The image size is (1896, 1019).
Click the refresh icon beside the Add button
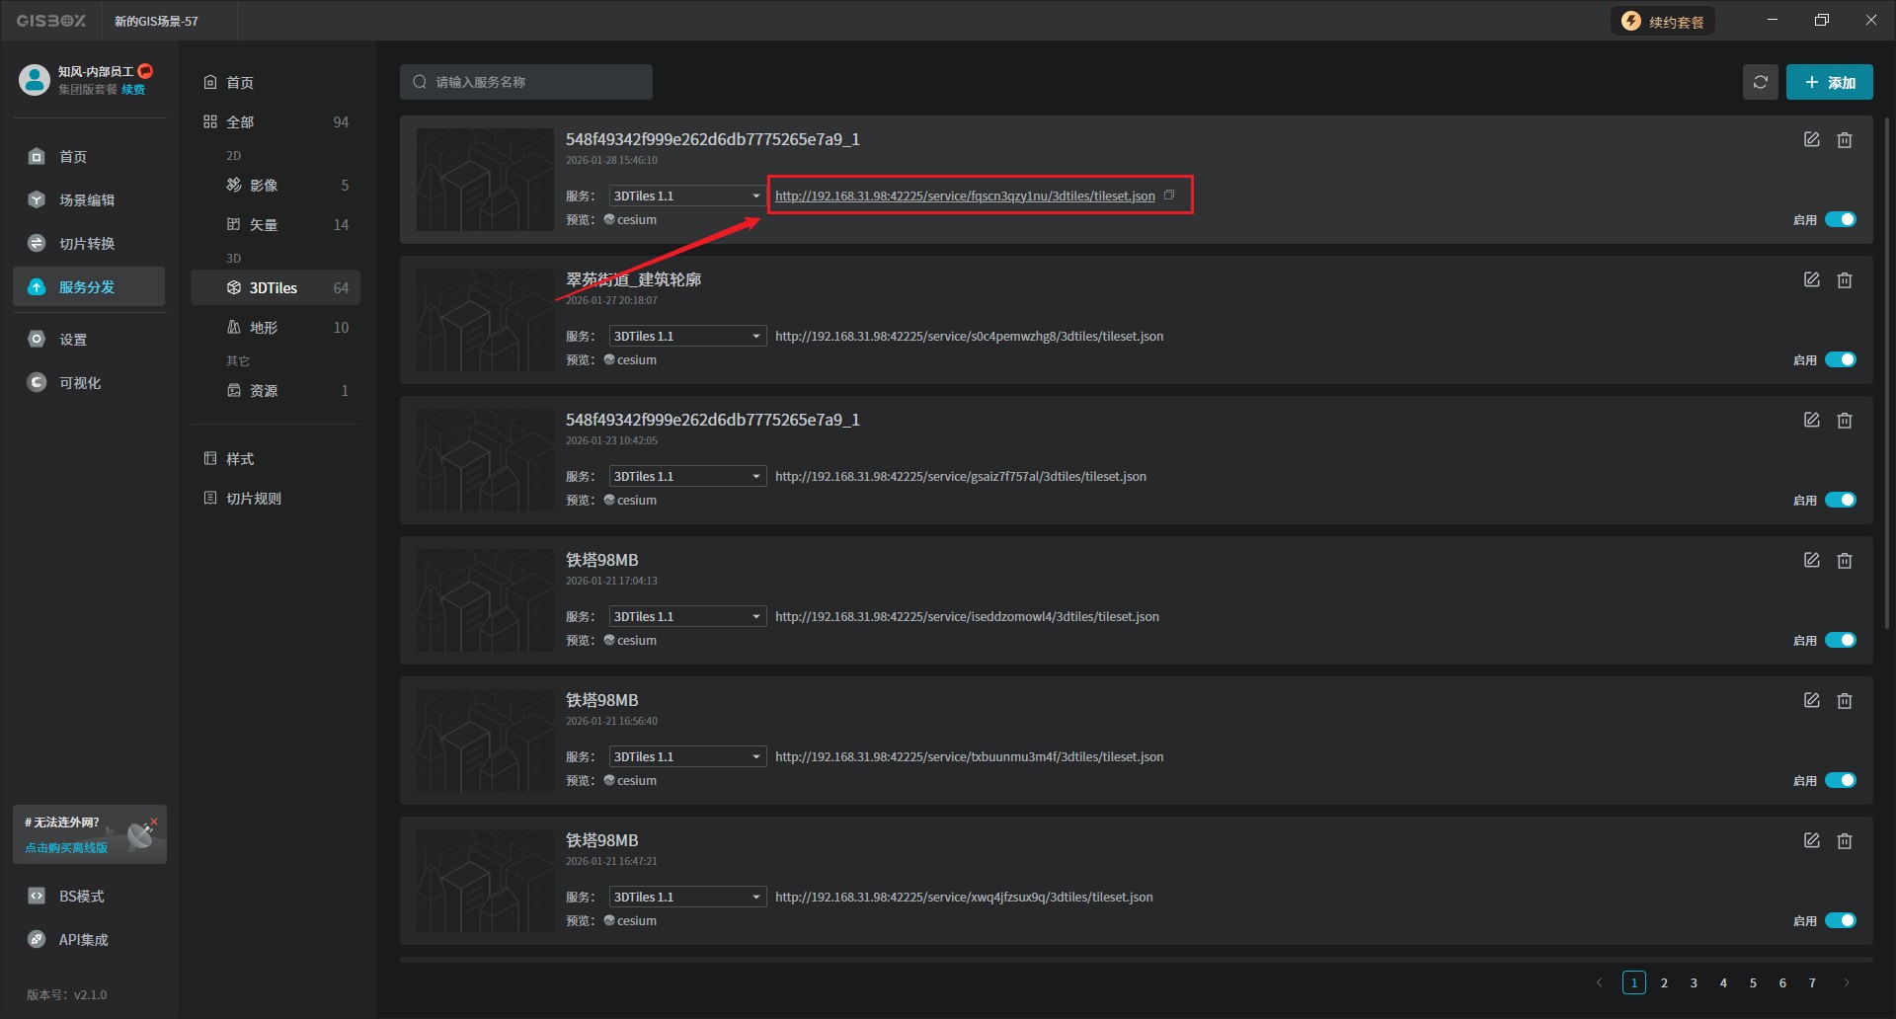pyautogui.click(x=1760, y=82)
